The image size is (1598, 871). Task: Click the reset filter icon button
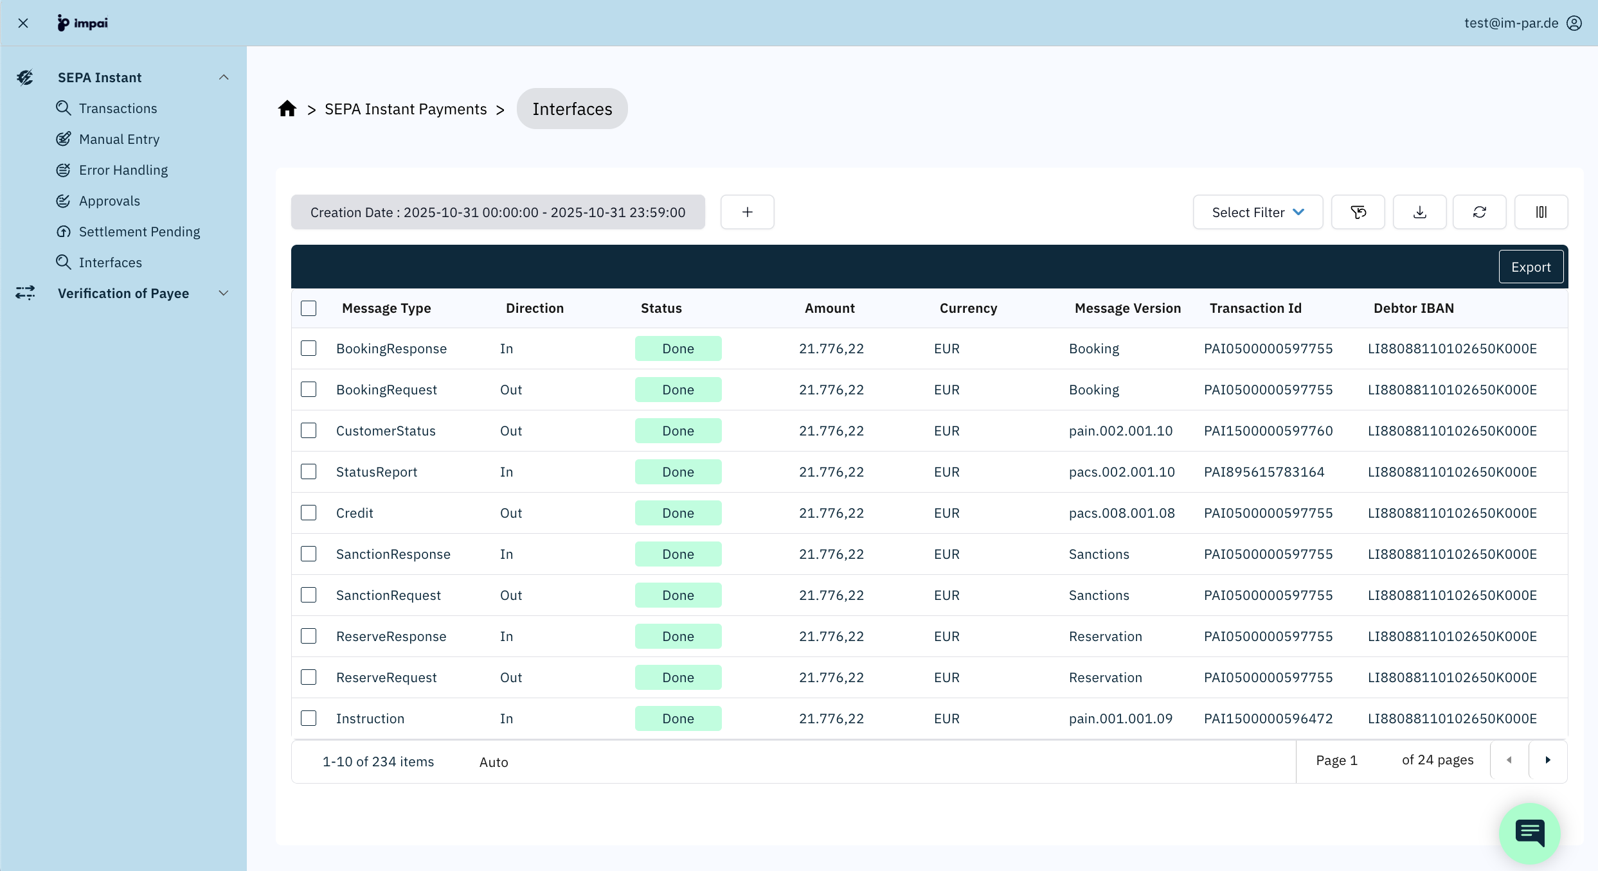(1358, 212)
